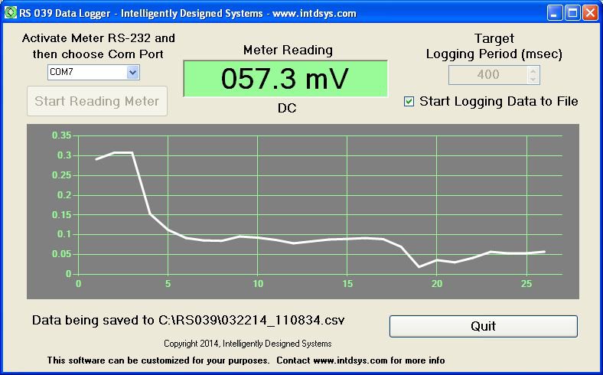Maximize the RS 039 Data Logger window

click(x=572, y=13)
